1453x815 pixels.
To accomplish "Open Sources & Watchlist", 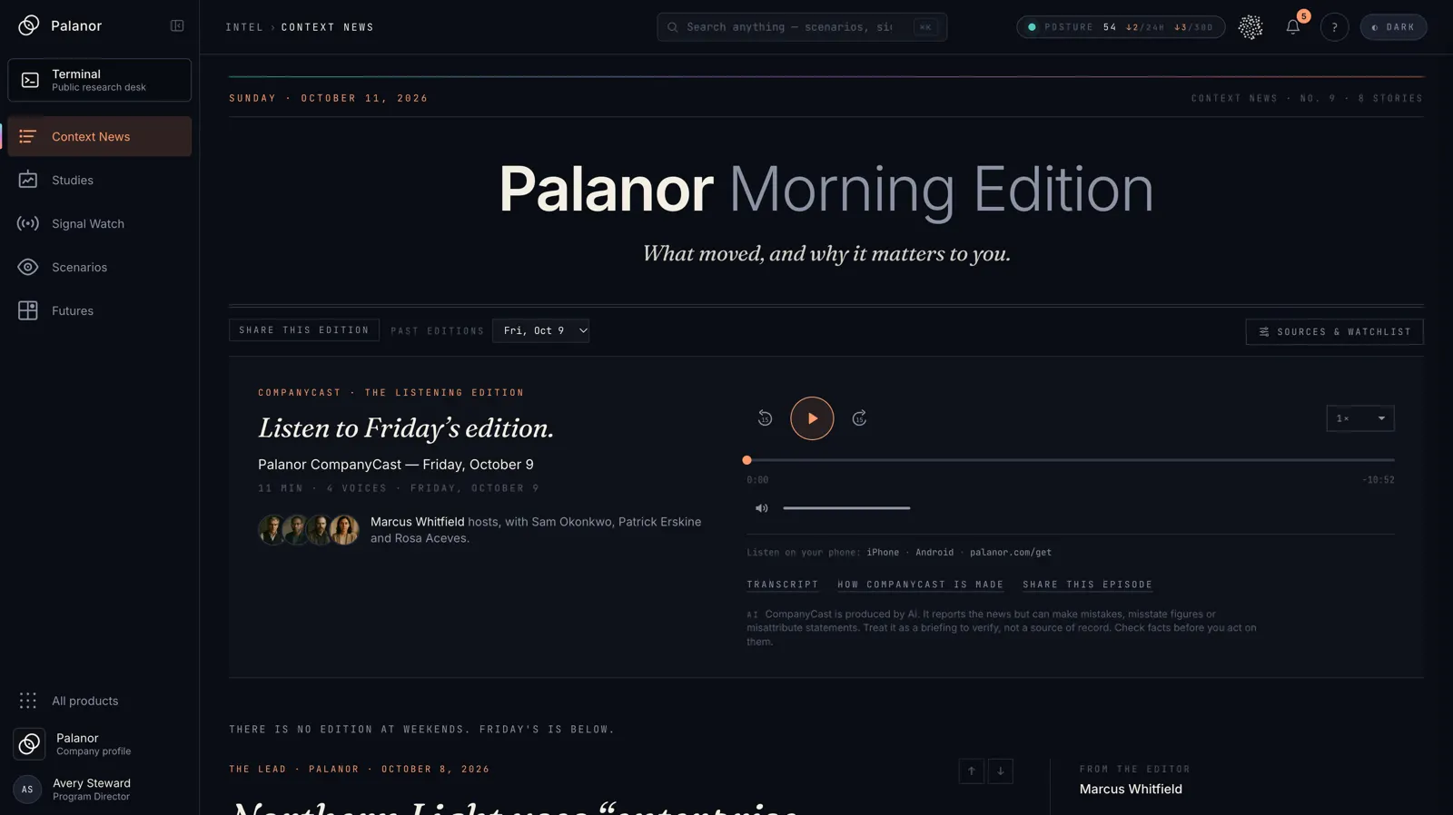I will click(1334, 332).
